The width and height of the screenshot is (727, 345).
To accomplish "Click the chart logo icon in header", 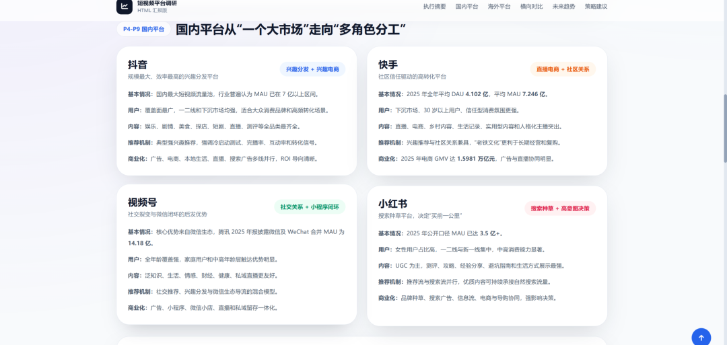I will point(125,7).
